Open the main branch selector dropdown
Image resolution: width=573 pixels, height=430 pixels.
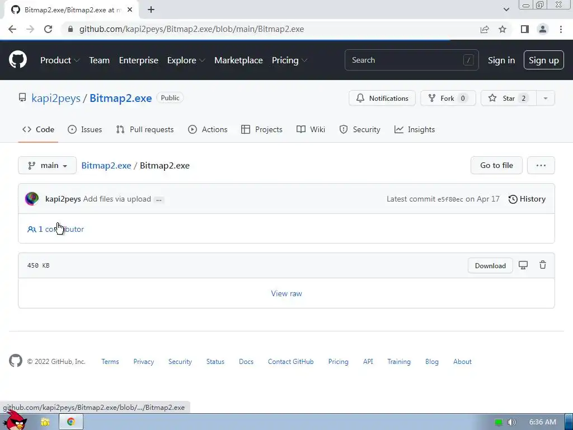[x=47, y=165]
